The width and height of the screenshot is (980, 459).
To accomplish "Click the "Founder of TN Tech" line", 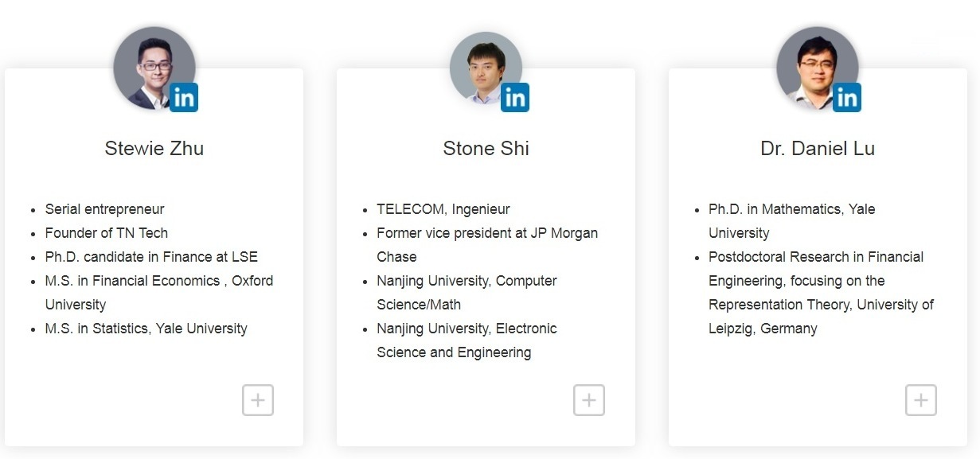I will [x=106, y=233].
